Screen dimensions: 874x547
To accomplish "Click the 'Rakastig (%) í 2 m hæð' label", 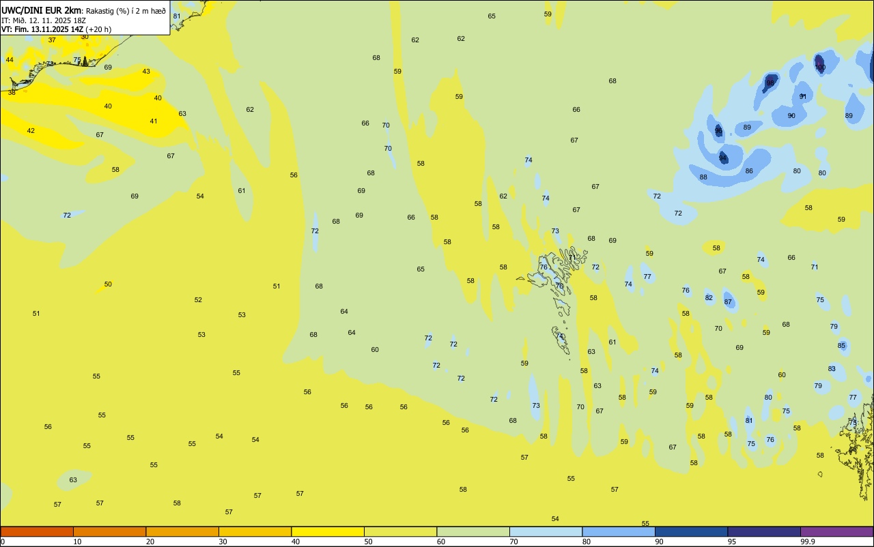I will click(126, 11).
